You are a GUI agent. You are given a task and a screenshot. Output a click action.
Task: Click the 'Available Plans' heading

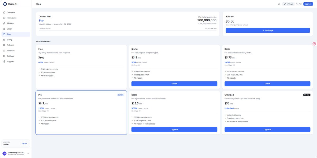tap(43, 41)
